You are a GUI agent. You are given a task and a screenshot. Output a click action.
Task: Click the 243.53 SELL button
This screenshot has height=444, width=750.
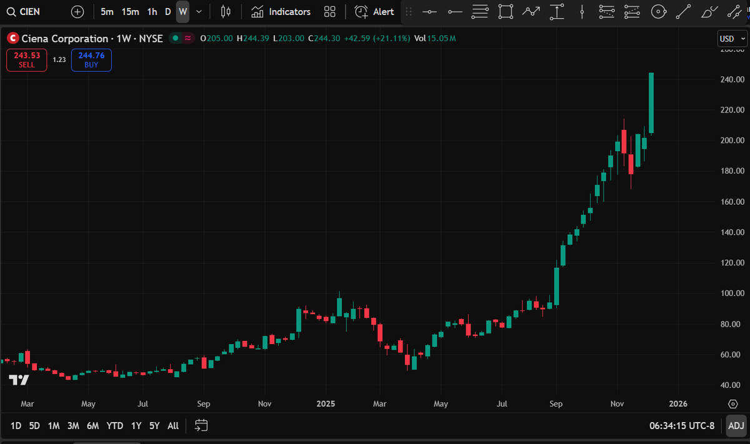27,60
